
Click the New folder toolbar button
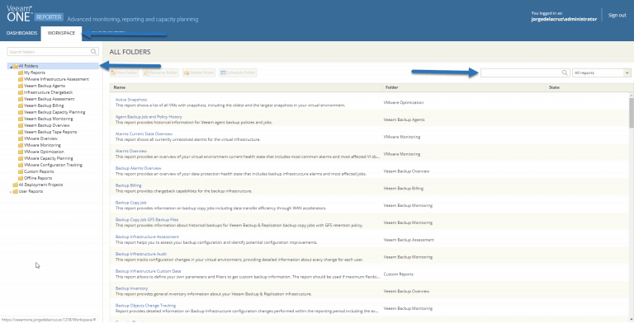point(124,73)
